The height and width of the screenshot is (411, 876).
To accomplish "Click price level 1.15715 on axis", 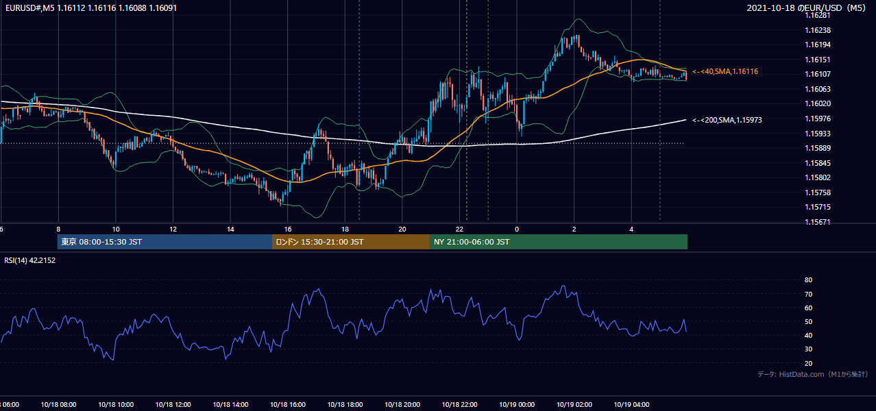I will 818,207.
